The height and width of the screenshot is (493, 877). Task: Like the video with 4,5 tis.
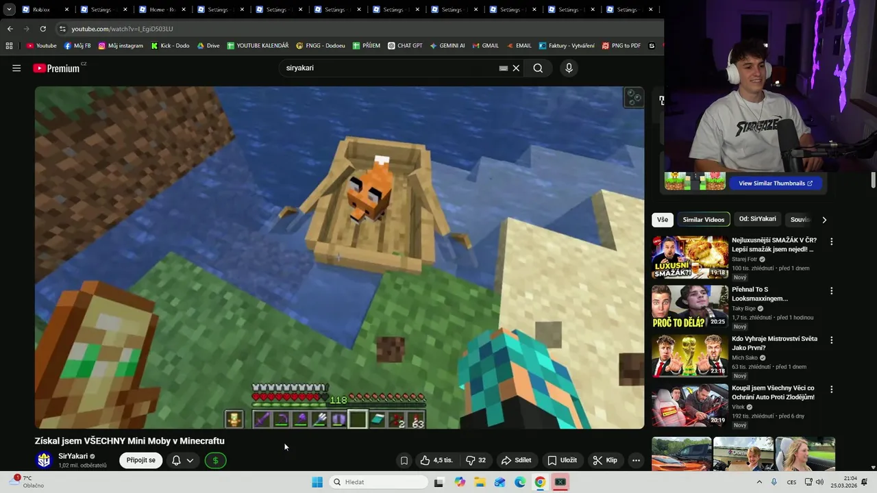point(436,460)
